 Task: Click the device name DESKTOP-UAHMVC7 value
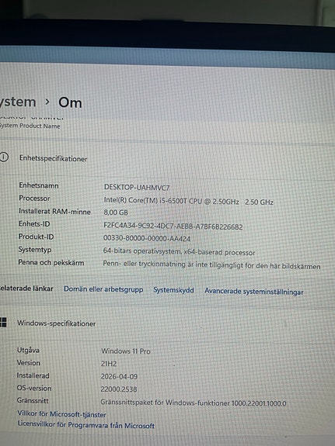(x=137, y=188)
